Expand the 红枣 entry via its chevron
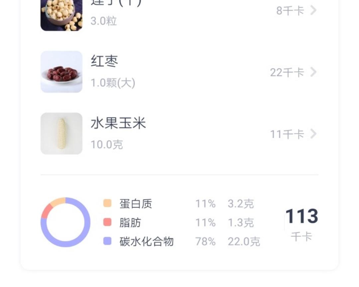 313,72
